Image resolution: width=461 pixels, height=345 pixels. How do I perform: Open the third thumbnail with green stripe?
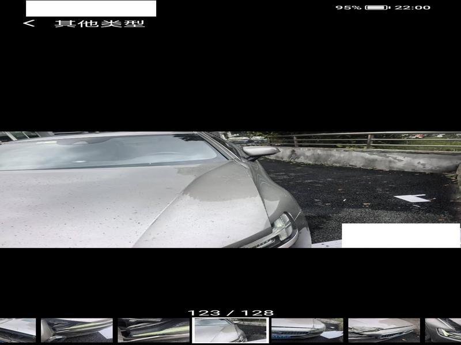[x=154, y=331]
